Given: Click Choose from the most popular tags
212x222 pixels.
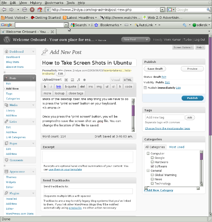Looking at the screenshot, I should [167, 128].
